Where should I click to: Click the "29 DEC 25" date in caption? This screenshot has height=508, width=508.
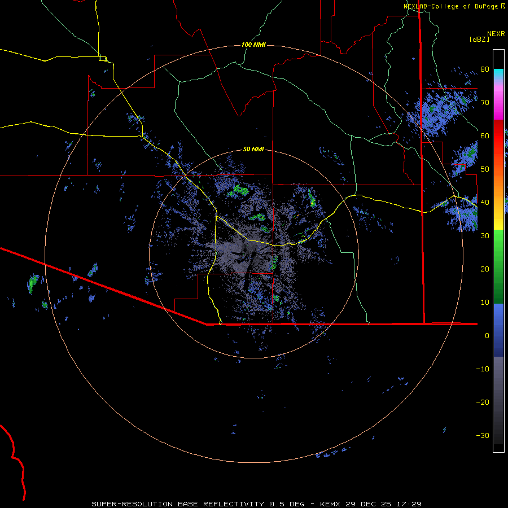point(369,504)
